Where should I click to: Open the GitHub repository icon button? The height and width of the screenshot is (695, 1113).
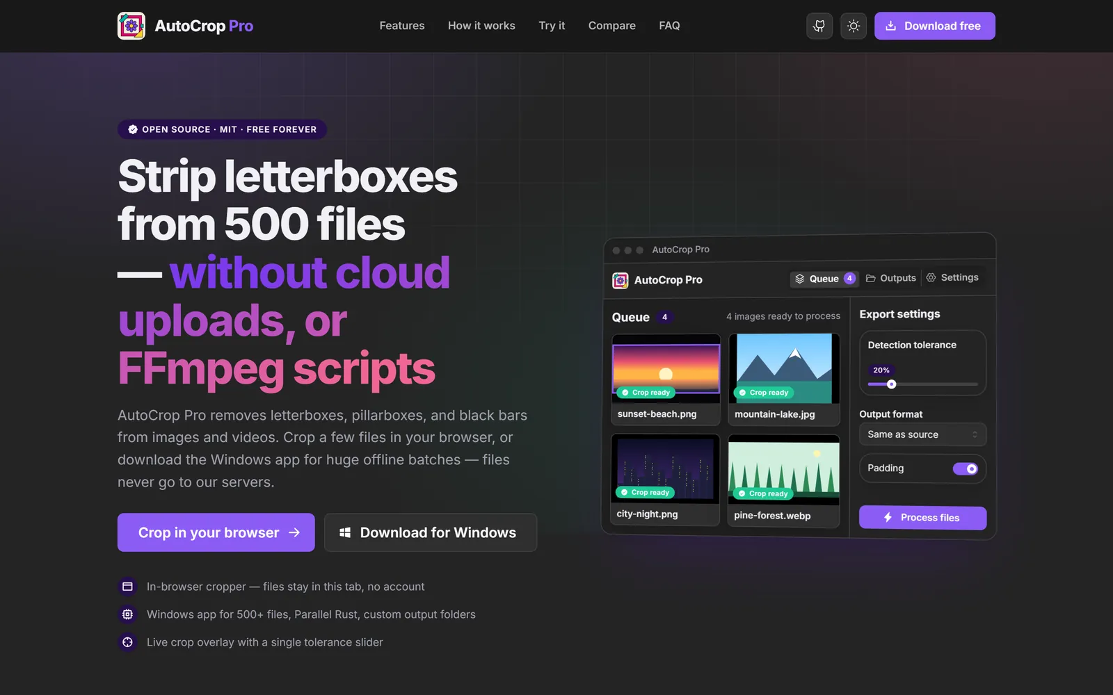point(819,26)
